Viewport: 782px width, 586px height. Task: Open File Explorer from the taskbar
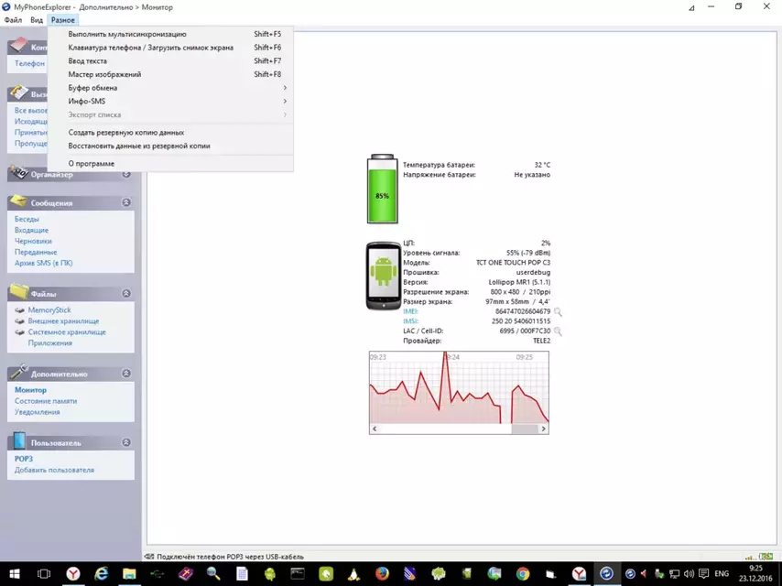pos(129,574)
